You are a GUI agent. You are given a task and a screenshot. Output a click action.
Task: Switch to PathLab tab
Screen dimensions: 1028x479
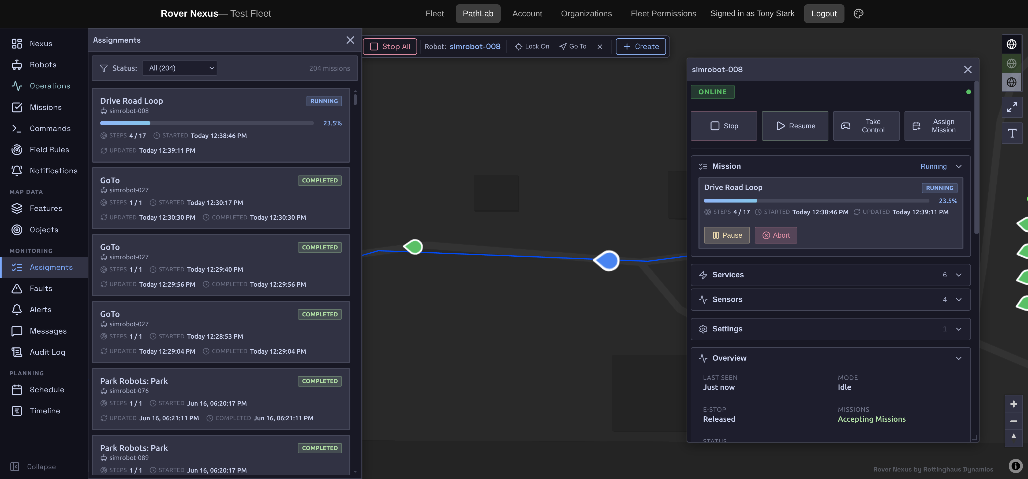(x=478, y=14)
